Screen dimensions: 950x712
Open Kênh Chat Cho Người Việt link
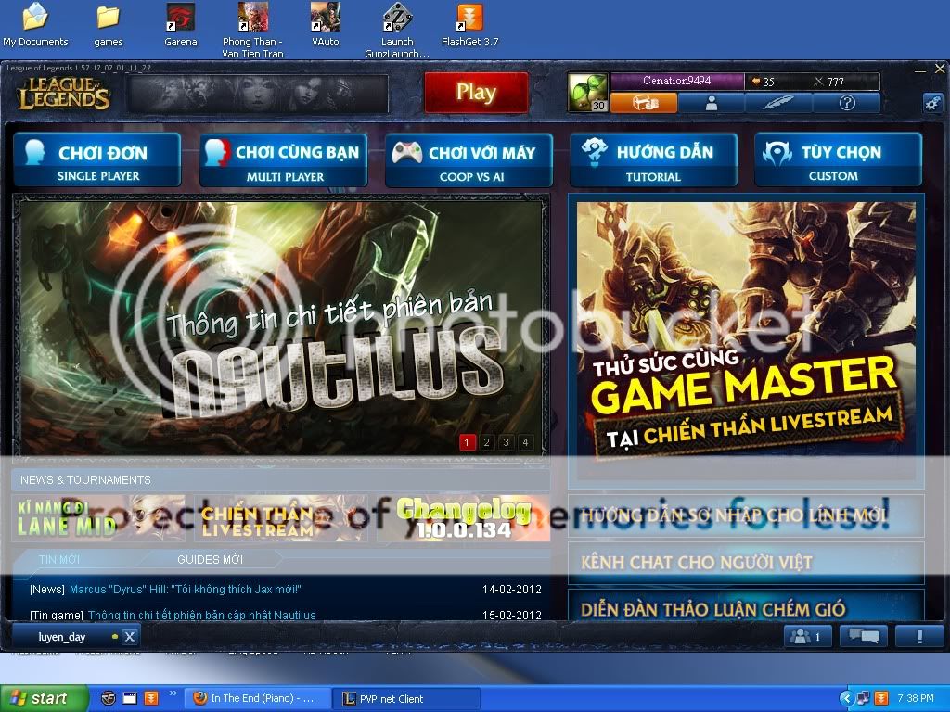click(x=746, y=563)
